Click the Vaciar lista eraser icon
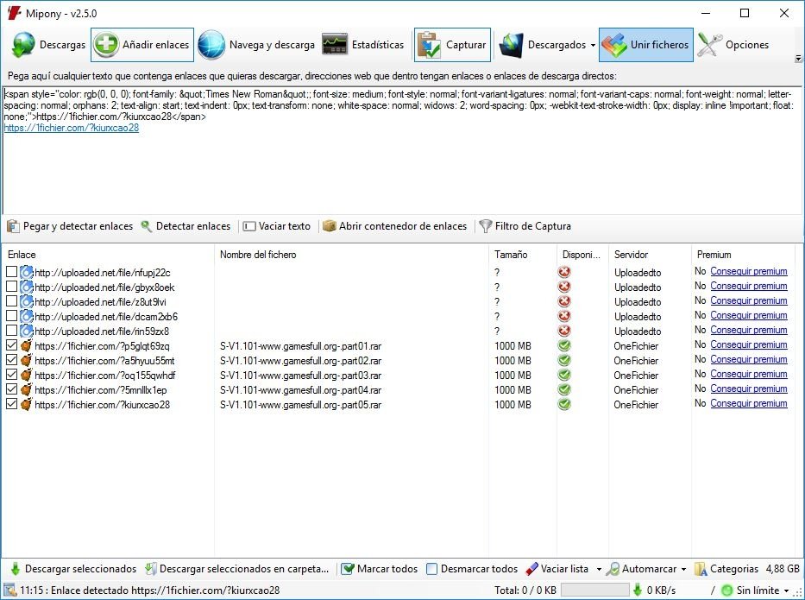The height and width of the screenshot is (600, 805). point(531,569)
